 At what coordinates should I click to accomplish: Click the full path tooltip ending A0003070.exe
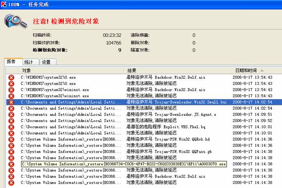pos(124,164)
